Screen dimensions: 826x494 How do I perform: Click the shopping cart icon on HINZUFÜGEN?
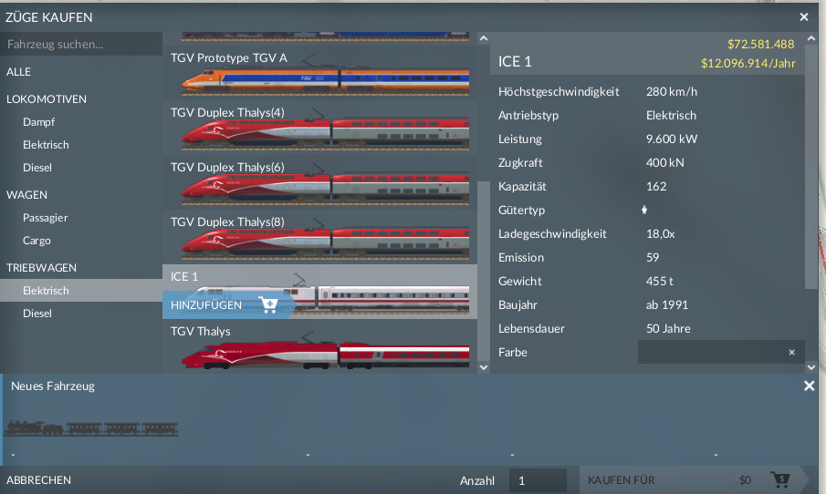(x=268, y=305)
